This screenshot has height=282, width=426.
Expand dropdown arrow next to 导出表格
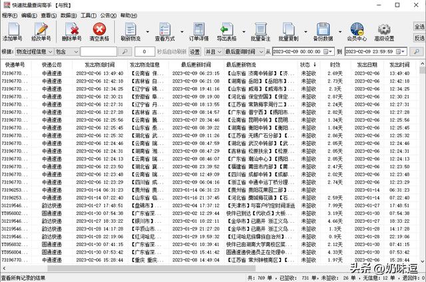244,32
